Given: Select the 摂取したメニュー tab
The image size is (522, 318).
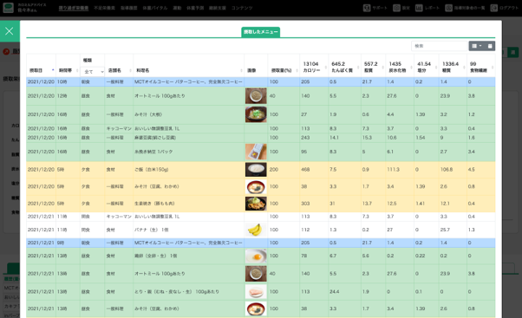Looking at the screenshot, I should 260,32.
